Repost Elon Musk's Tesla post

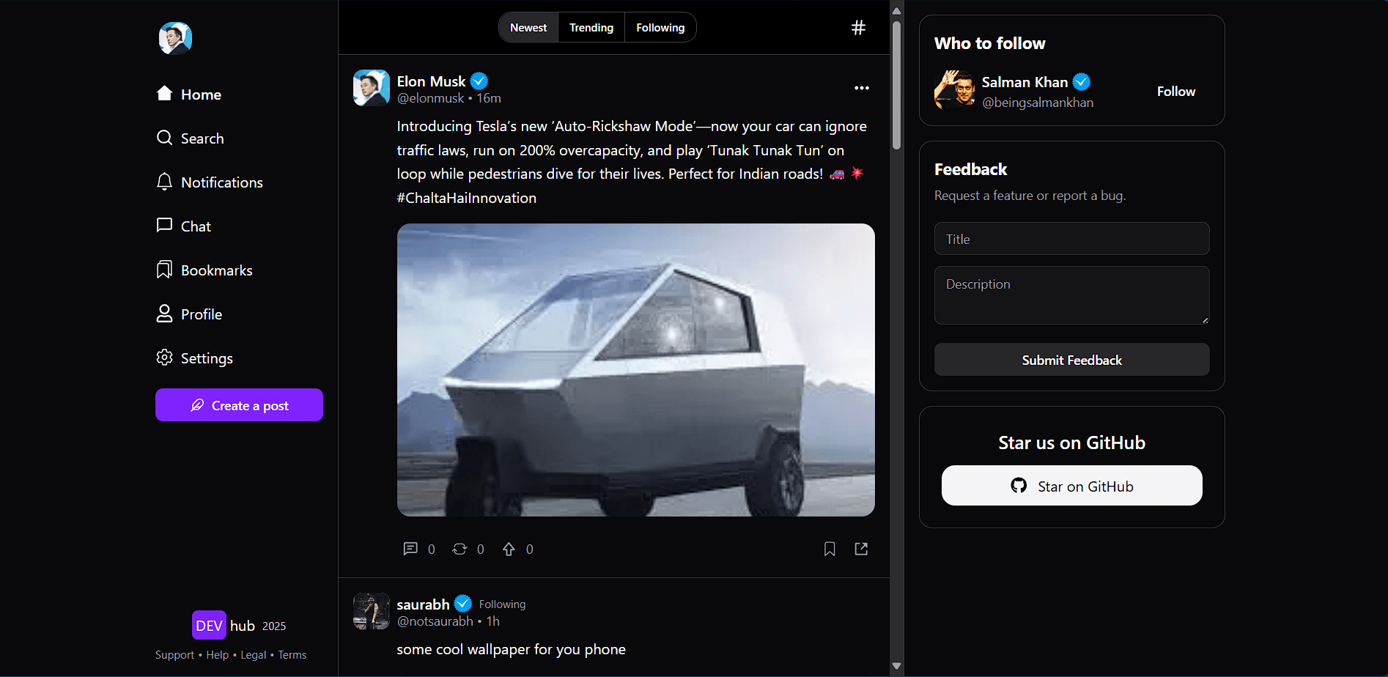pyautogui.click(x=459, y=548)
